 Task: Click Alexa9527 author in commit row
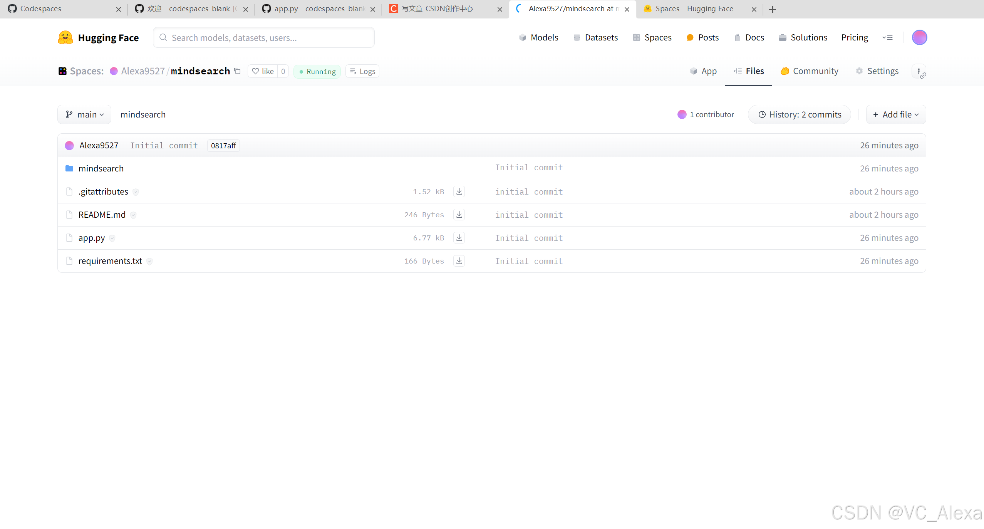(99, 145)
